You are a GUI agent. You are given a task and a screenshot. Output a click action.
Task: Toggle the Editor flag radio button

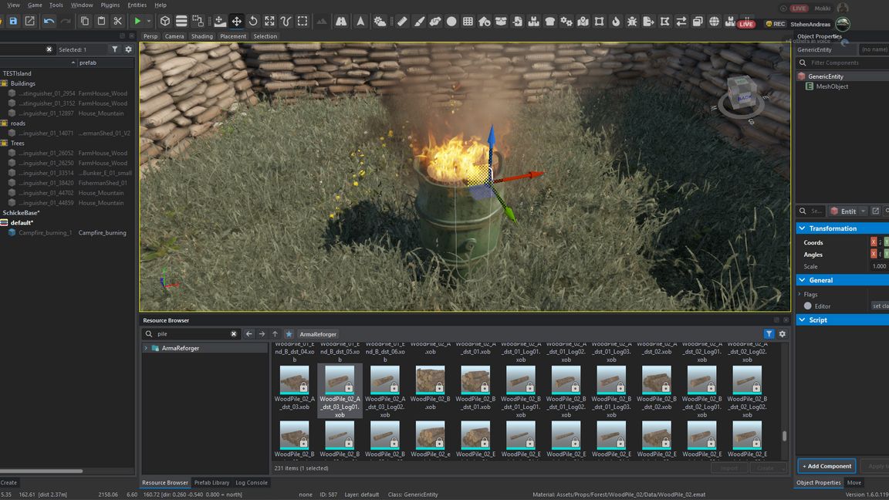click(808, 306)
